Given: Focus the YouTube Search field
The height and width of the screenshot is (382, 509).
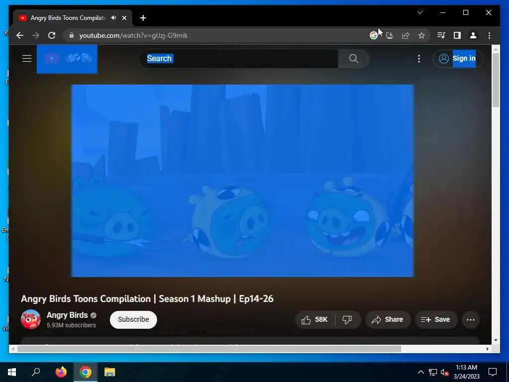Looking at the screenshot, I should coord(239,59).
